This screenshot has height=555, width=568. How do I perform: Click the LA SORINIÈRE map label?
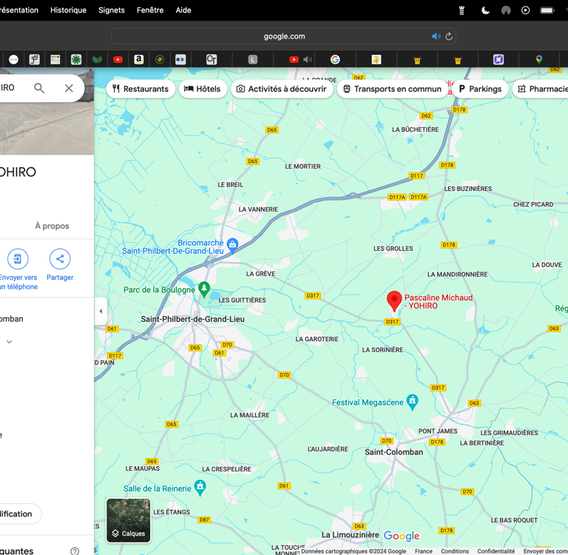click(x=382, y=350)
